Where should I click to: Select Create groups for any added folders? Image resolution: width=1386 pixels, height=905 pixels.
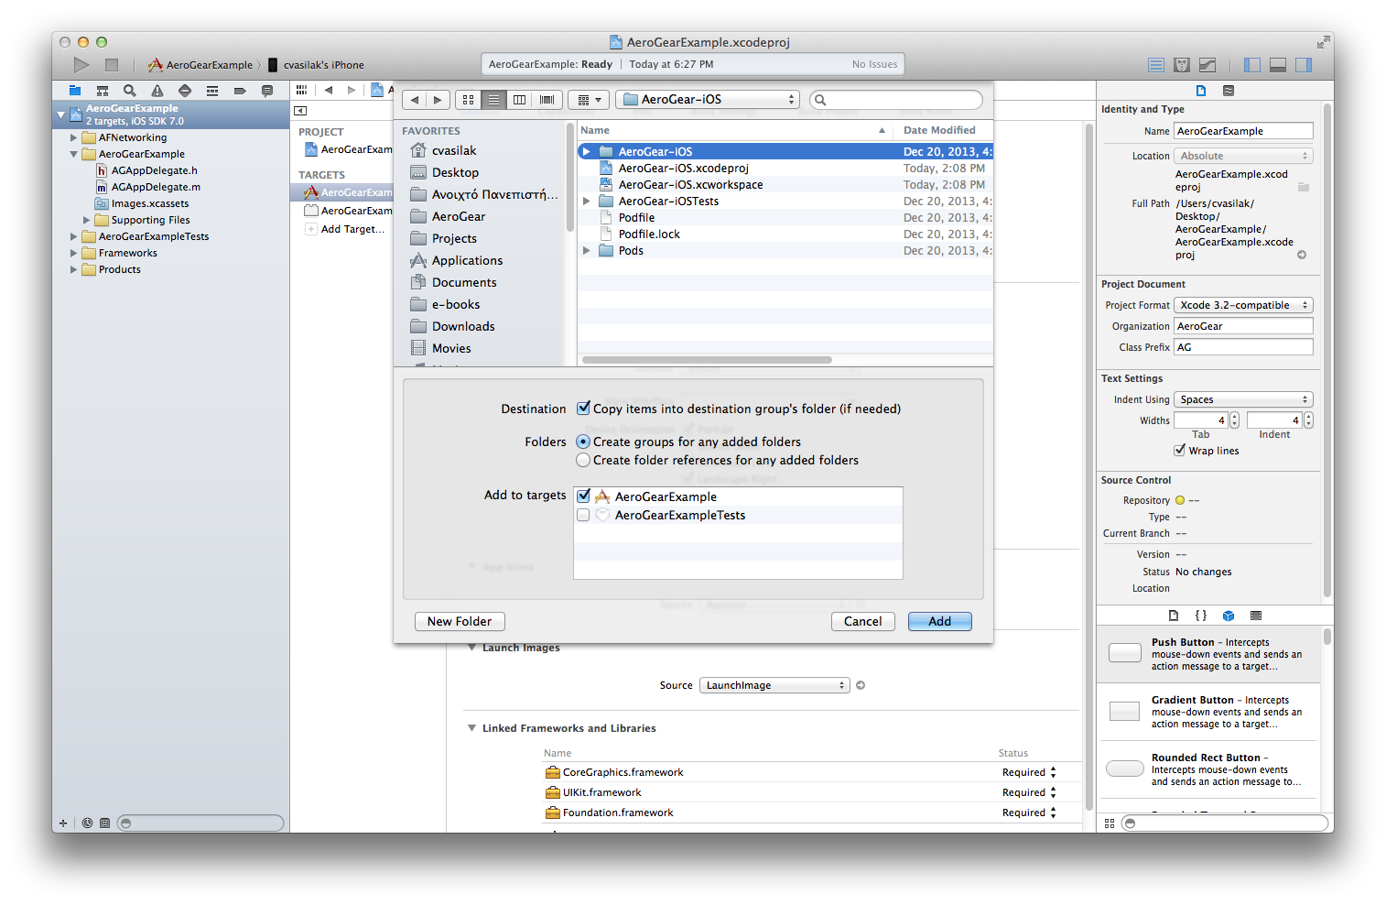pyautogui.click(x=583, y=442)
